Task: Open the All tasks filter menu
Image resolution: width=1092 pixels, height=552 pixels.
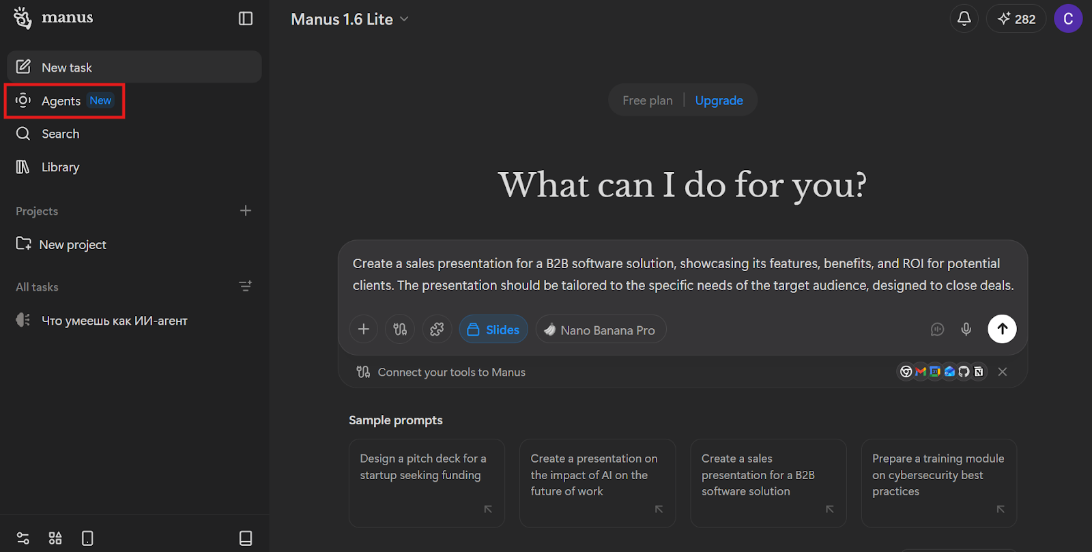Action: tap(246, 287)
